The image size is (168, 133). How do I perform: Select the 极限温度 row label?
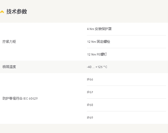coord(9,67)
